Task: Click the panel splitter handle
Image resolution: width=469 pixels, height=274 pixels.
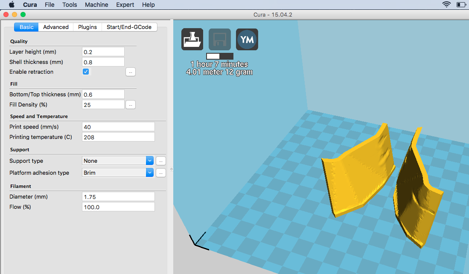Action: click(x=172, y=169)
